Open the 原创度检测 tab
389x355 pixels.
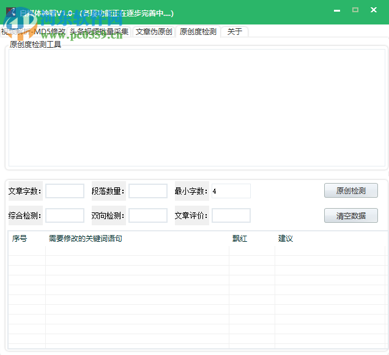[198, 32]
